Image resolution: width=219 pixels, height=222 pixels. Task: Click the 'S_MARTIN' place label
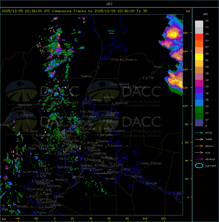[x=99, y=154]
